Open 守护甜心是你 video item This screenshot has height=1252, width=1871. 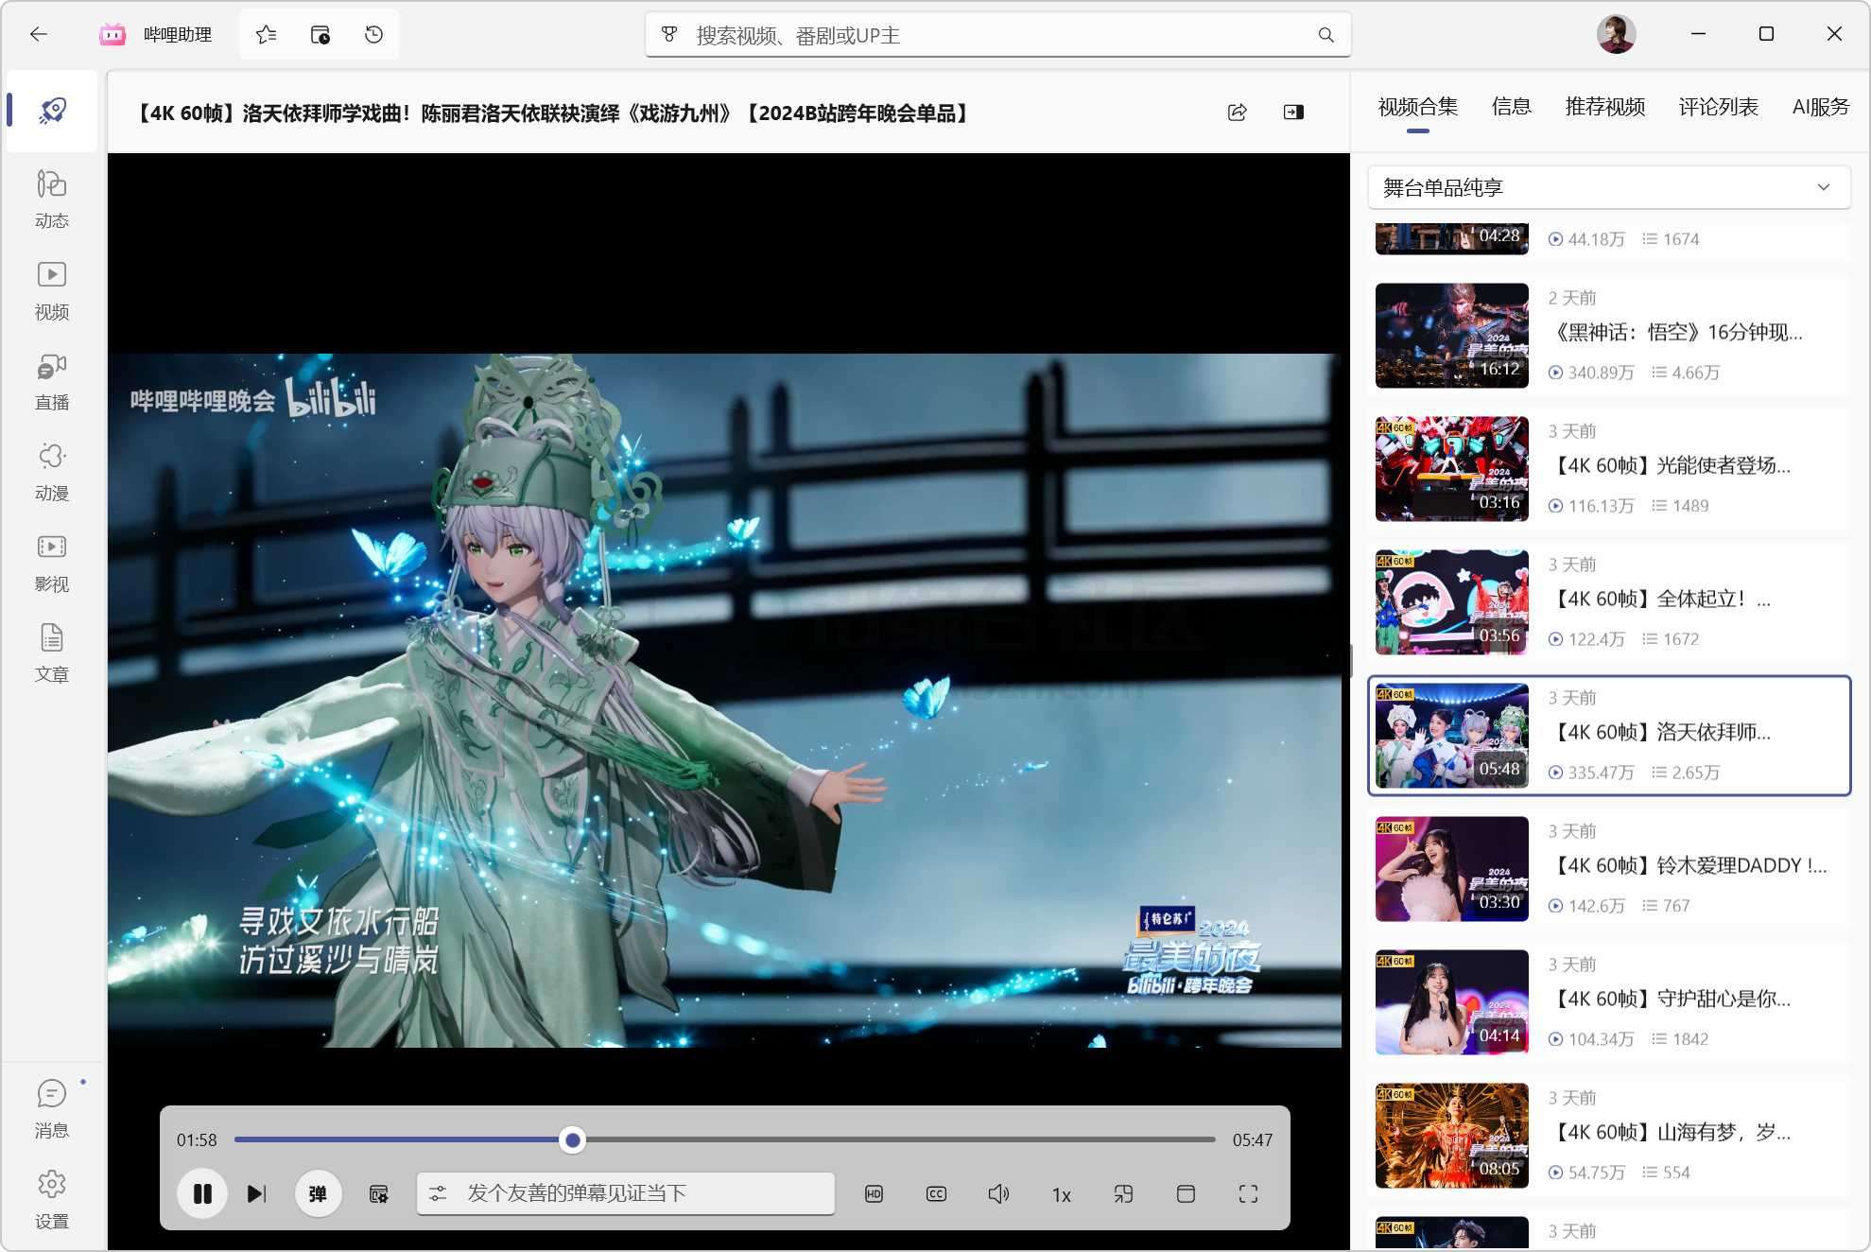pos(1608,1002)
